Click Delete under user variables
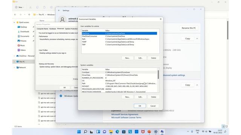The height and width of the screenshot is (135, 241). coord(154,58)
